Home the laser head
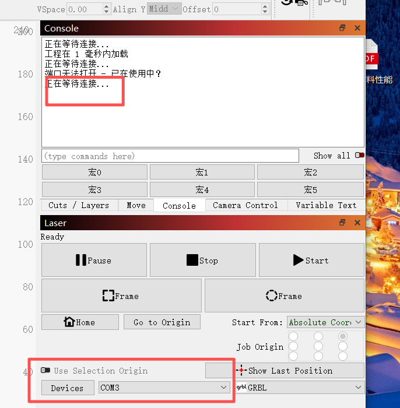The image size is (400, 408). tap(80, 322)
